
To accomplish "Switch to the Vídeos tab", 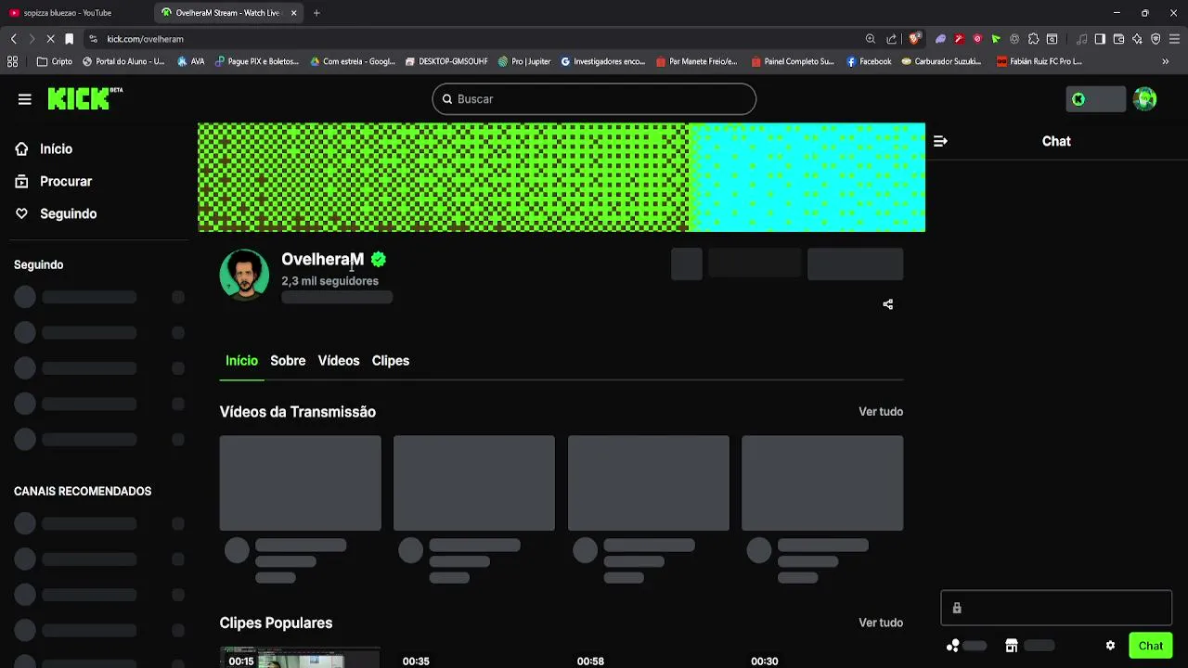I will click(339, 361).
